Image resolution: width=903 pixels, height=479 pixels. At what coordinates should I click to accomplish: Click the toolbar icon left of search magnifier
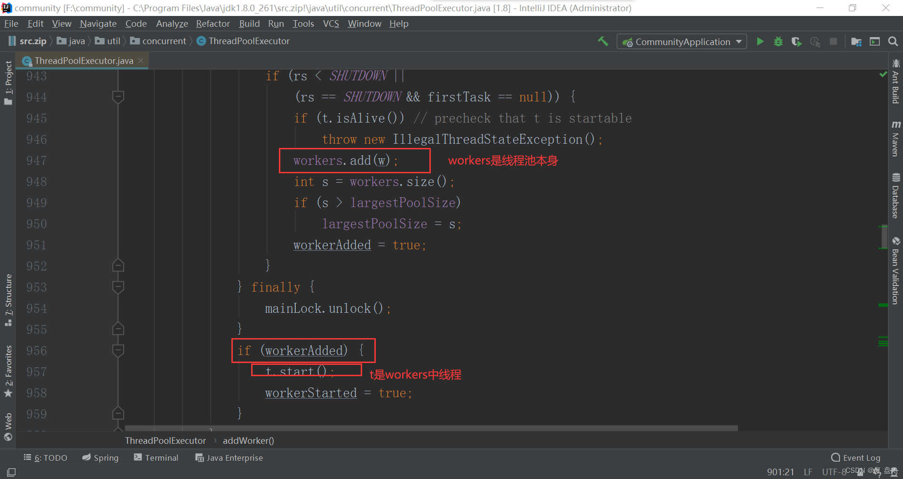point(875,41)
